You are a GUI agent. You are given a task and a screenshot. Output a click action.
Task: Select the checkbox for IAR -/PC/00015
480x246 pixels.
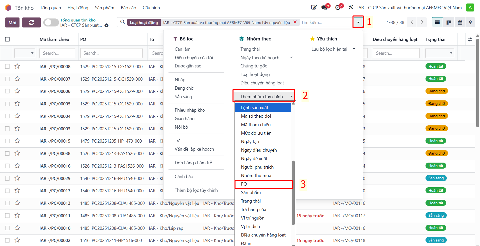coord(7,141)
